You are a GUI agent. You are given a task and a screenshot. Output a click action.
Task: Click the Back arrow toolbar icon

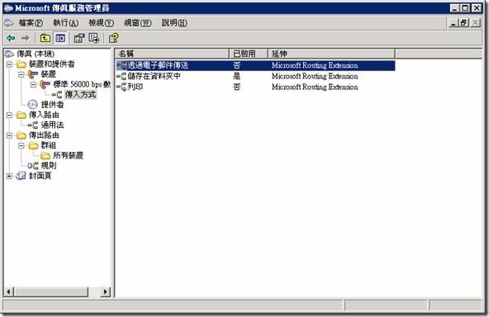[11, 38]
